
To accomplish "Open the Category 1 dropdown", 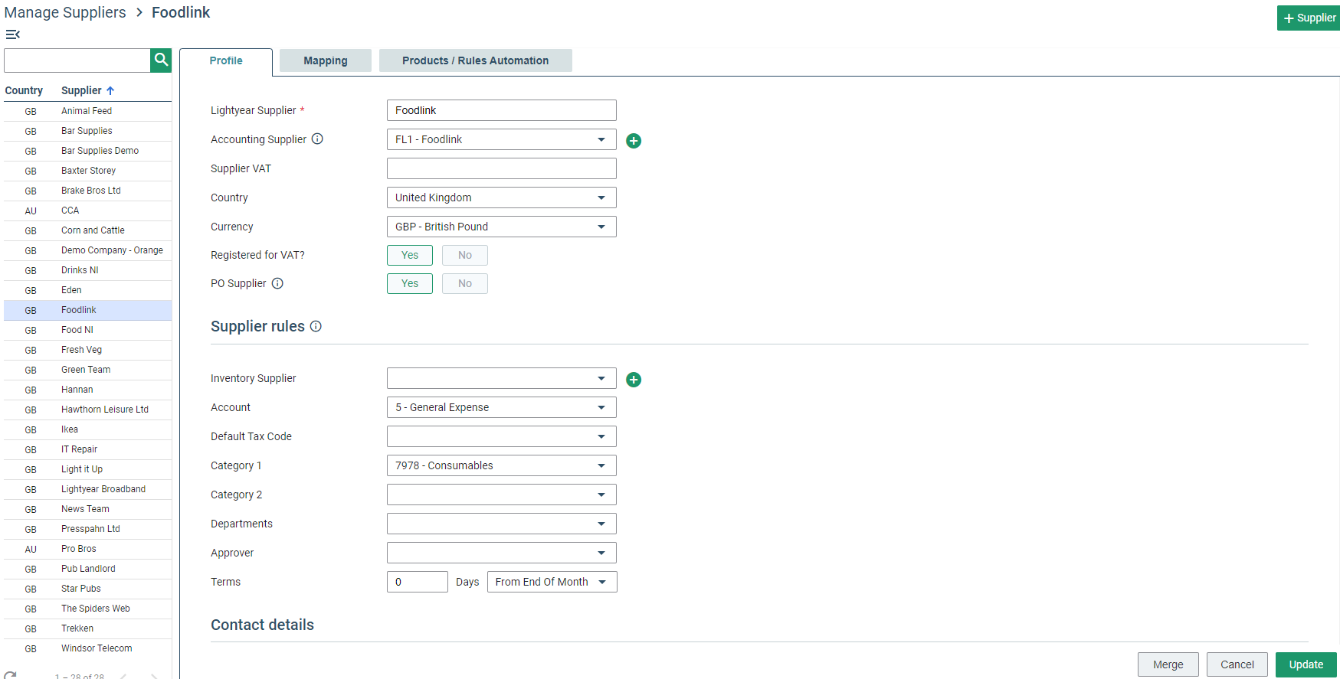I will (502, 465).
